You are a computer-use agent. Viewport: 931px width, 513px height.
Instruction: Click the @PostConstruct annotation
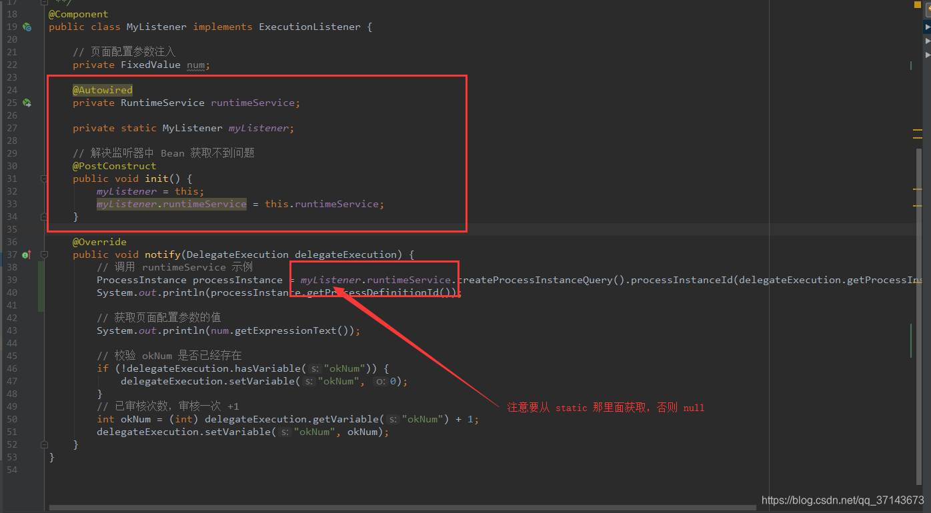click(x=115, y=166)
